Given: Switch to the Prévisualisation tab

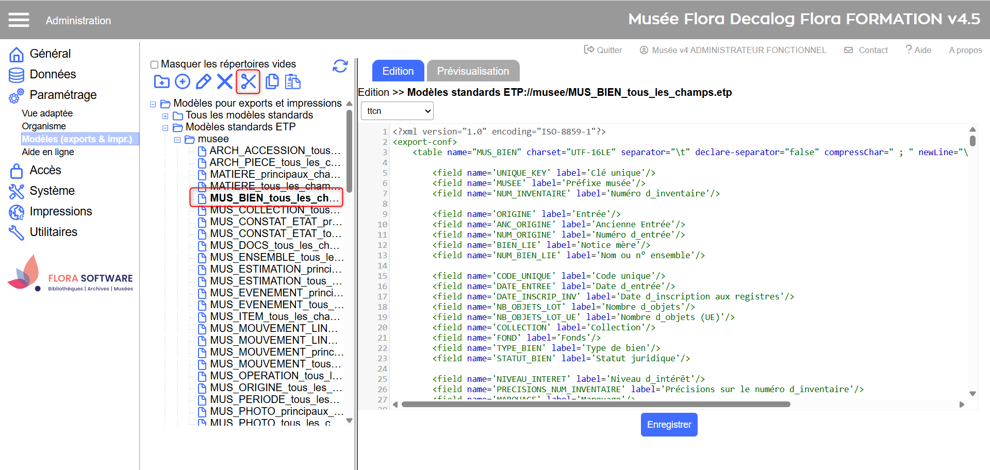Looking at the screenshot, I should (473, 71).
